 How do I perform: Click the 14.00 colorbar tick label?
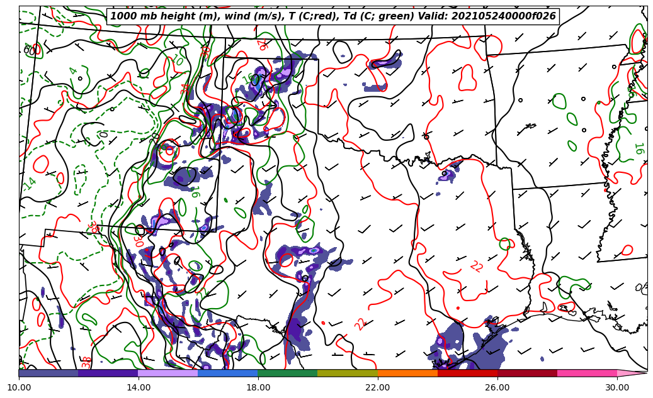click(139, 387)
